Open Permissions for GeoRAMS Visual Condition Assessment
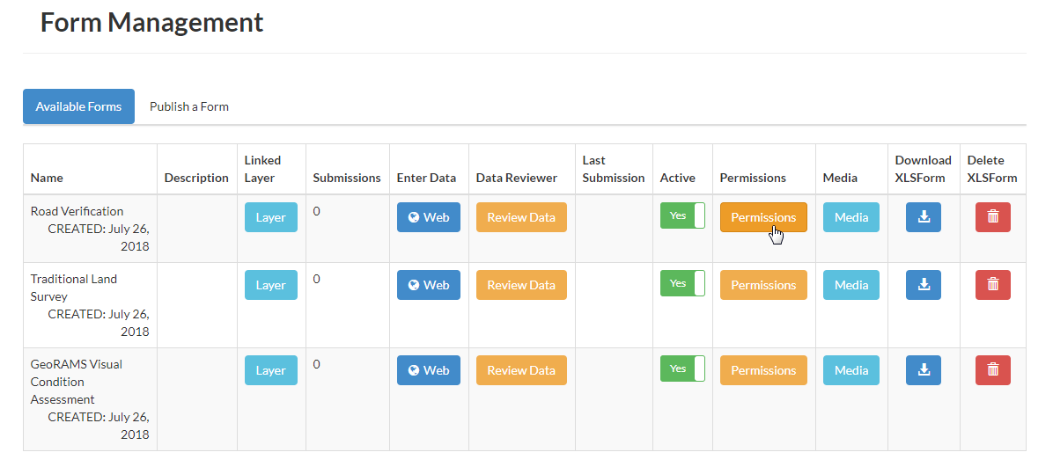 tap(763, 370)
